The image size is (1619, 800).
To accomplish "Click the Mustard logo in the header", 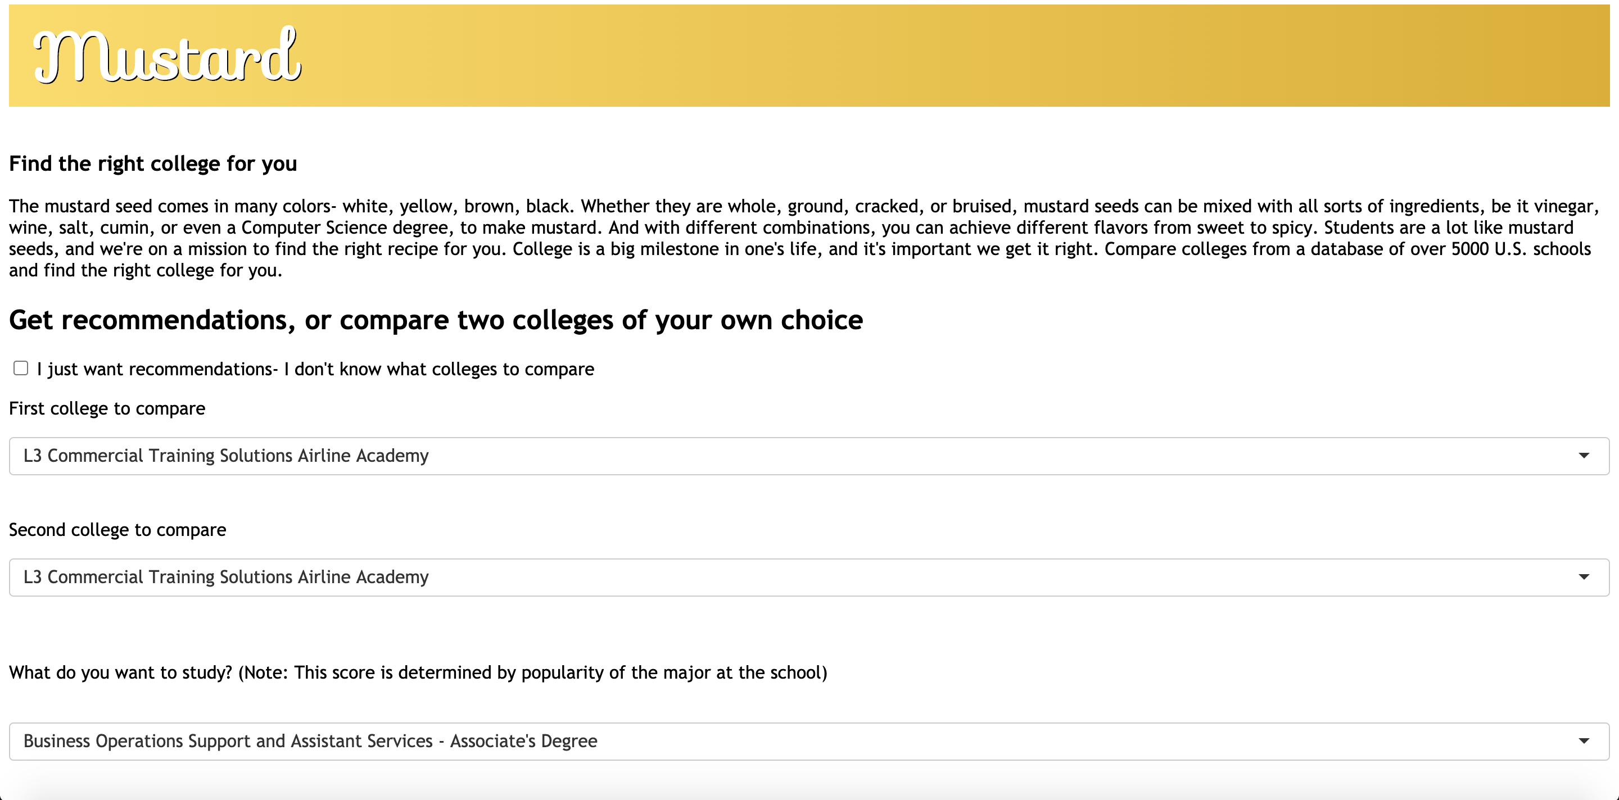I will (x=167, y=57).
